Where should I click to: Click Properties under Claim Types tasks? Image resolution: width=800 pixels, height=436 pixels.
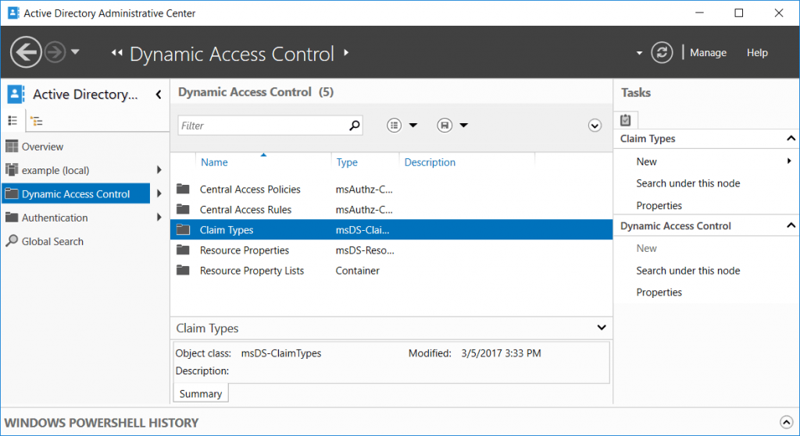(659, 206)
